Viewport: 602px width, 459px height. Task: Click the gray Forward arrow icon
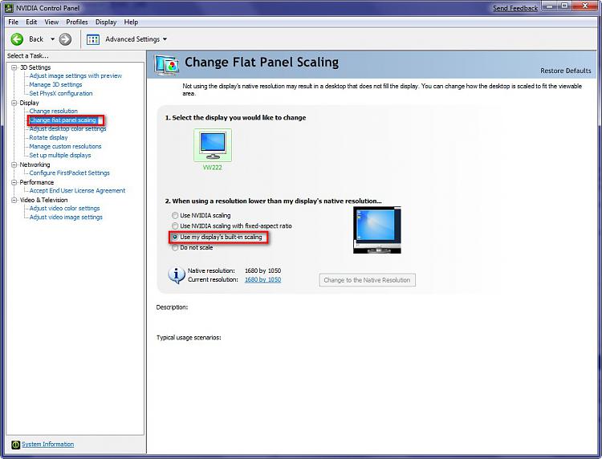[65, 39]
